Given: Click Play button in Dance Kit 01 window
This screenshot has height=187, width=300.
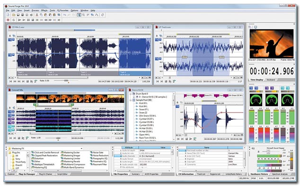Looking at the screenshot, I should pos(191,139).
